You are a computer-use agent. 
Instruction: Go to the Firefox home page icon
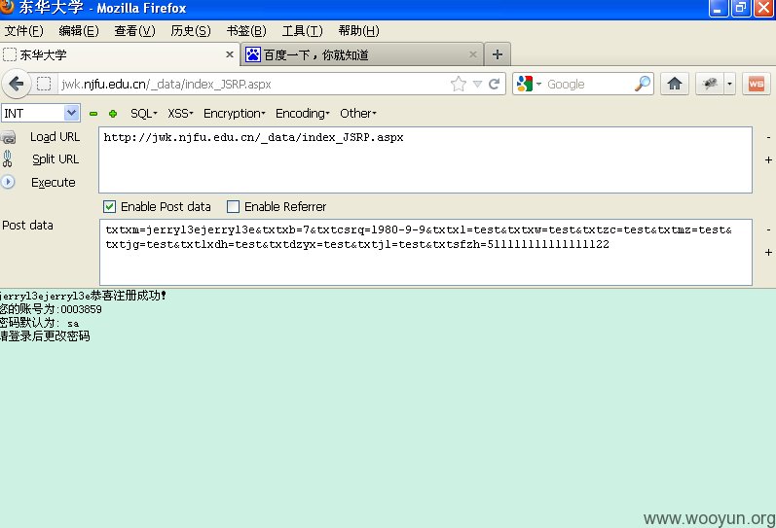(675, 84)
